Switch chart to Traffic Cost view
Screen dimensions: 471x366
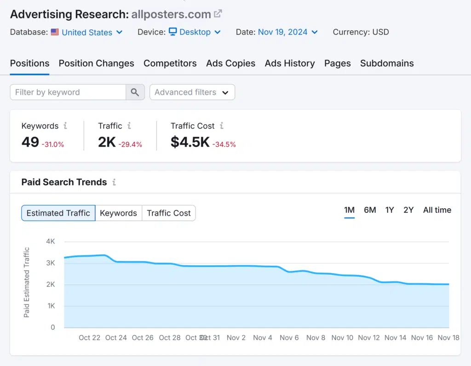(168, 213)
